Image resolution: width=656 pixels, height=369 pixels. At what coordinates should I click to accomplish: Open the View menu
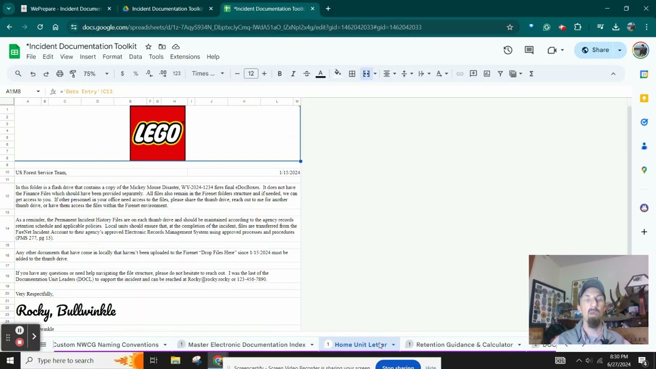coord(67,57)
